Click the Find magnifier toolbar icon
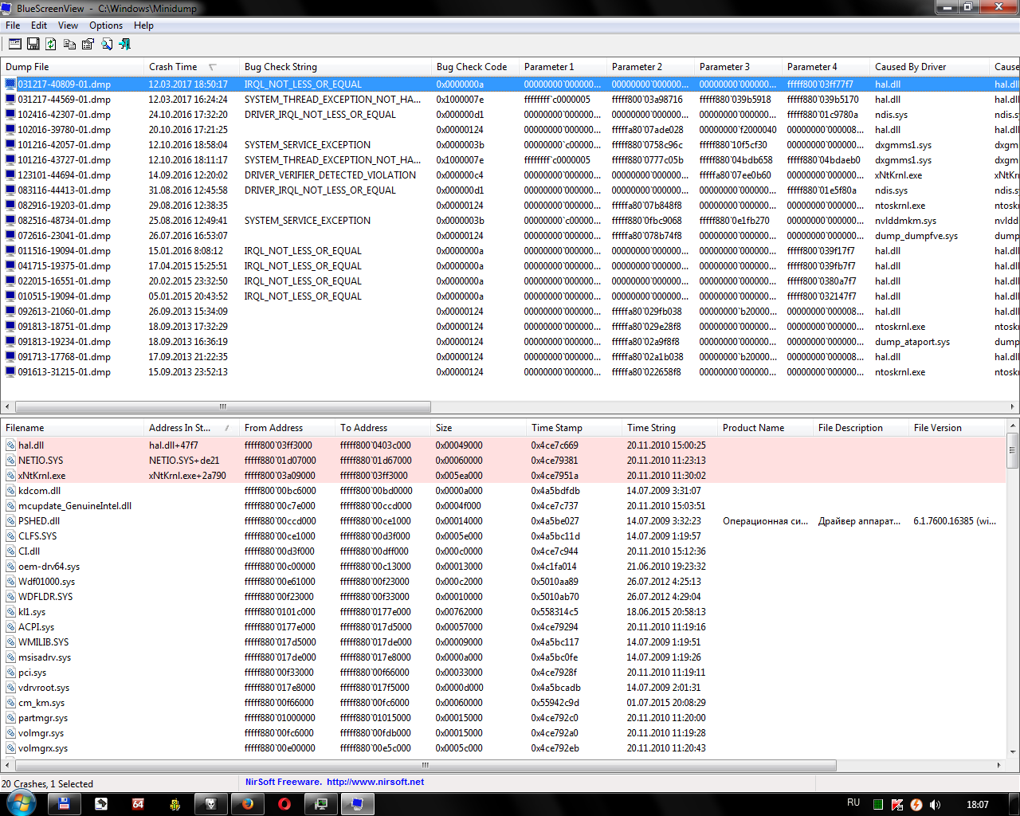 106,44
